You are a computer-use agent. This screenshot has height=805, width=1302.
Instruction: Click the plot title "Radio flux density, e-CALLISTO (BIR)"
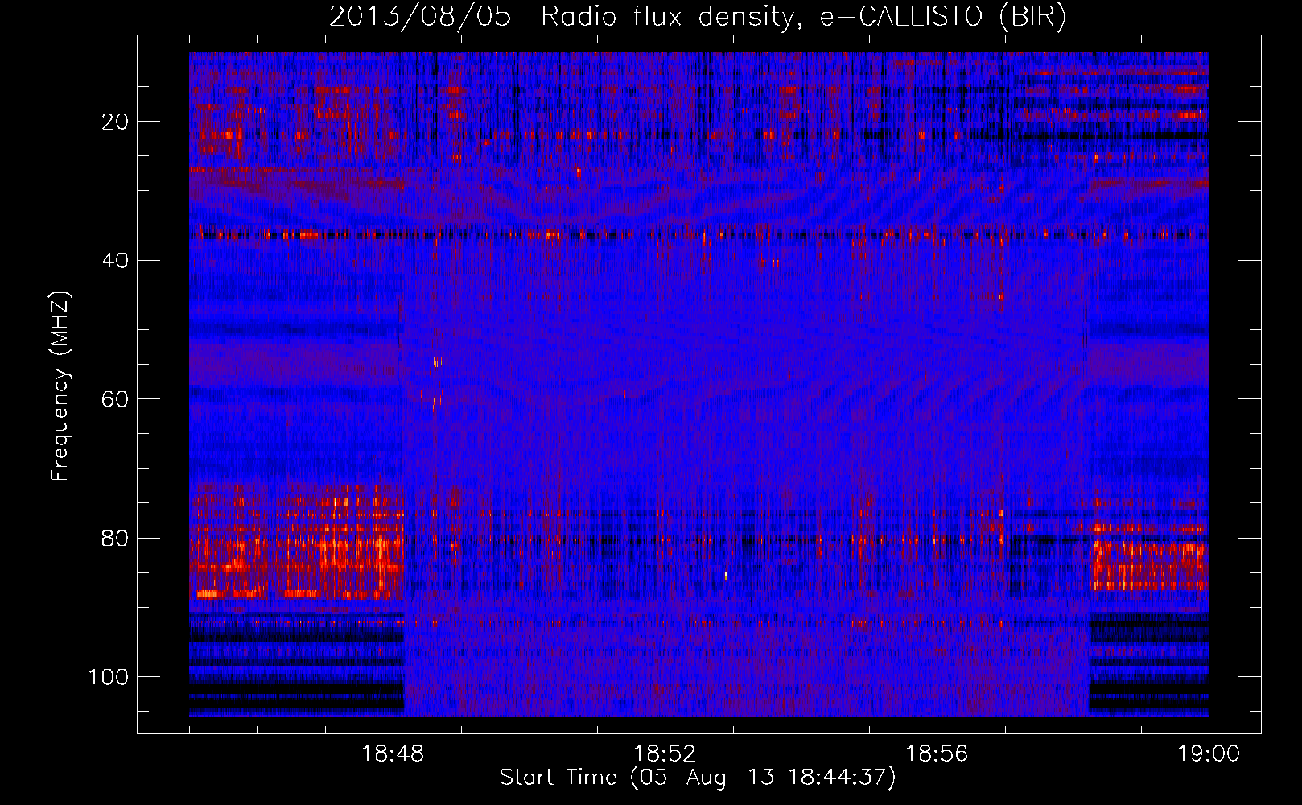point(803,18)
